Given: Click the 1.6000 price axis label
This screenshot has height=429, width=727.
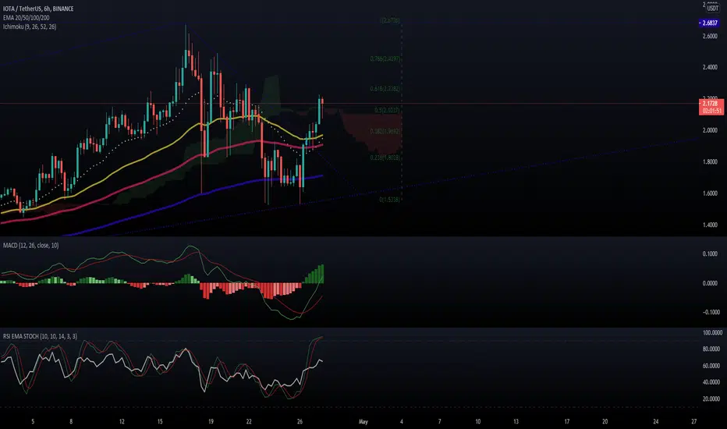Looking at the screenshot, I should [710, 193].
